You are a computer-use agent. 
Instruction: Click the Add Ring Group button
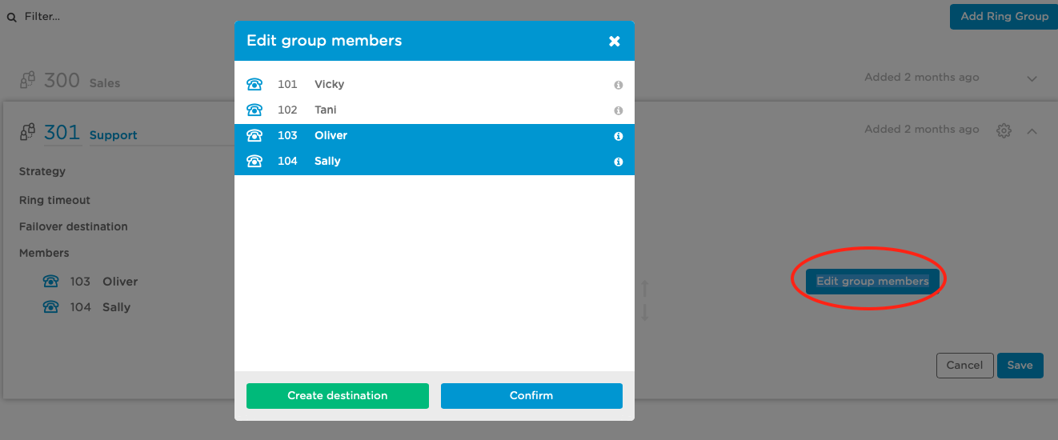1004,16
